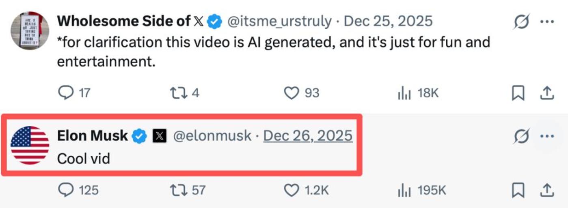Open the Dec 26, 2025 timestamp link
The image size is (568, 208).
308,136
